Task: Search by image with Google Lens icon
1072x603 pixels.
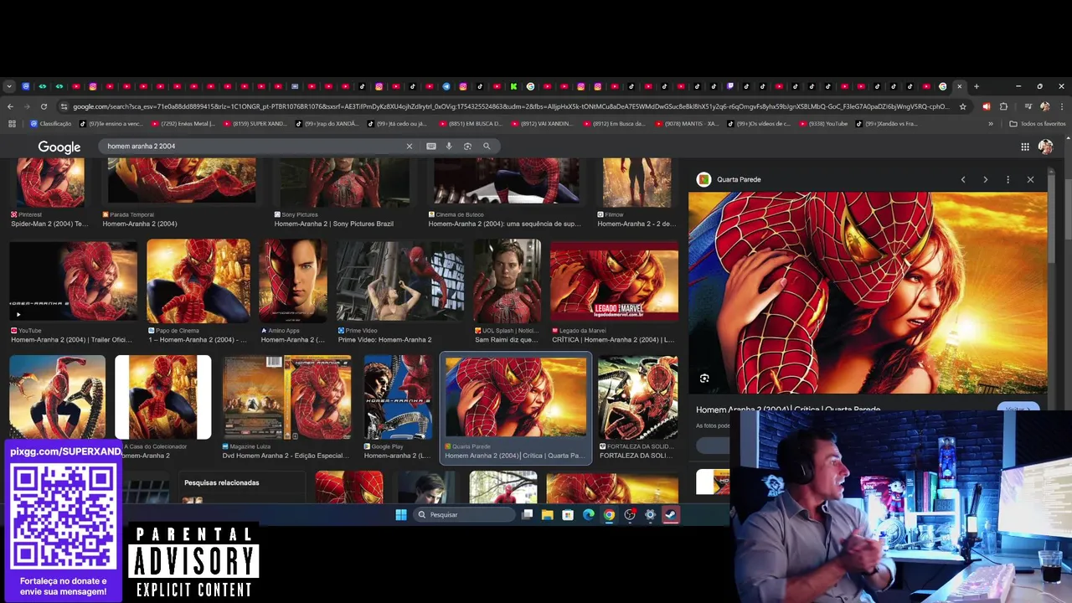Action: (467, 146)
